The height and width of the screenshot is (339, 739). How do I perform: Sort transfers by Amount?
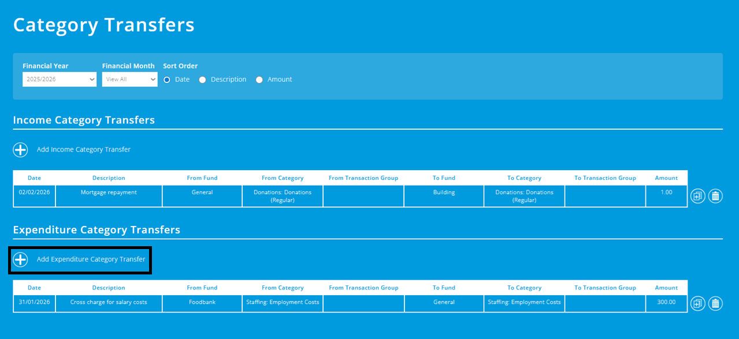259,80
